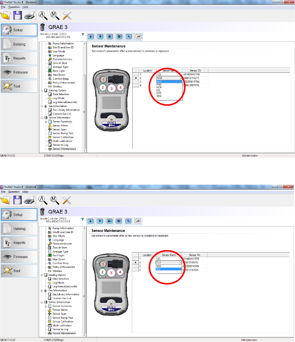Open Setup section in PGM-2500 window
Screen dimensions: 295x342
point(19,30)
